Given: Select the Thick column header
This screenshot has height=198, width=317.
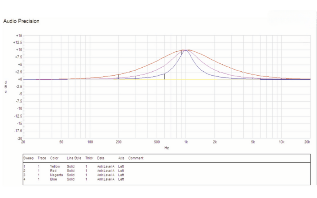Looking at the screenshot, I should [89, 158].
